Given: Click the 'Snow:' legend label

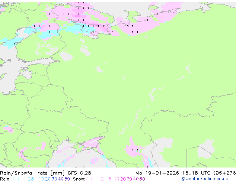Looking at the screenshot, I should tap(79, 179).
